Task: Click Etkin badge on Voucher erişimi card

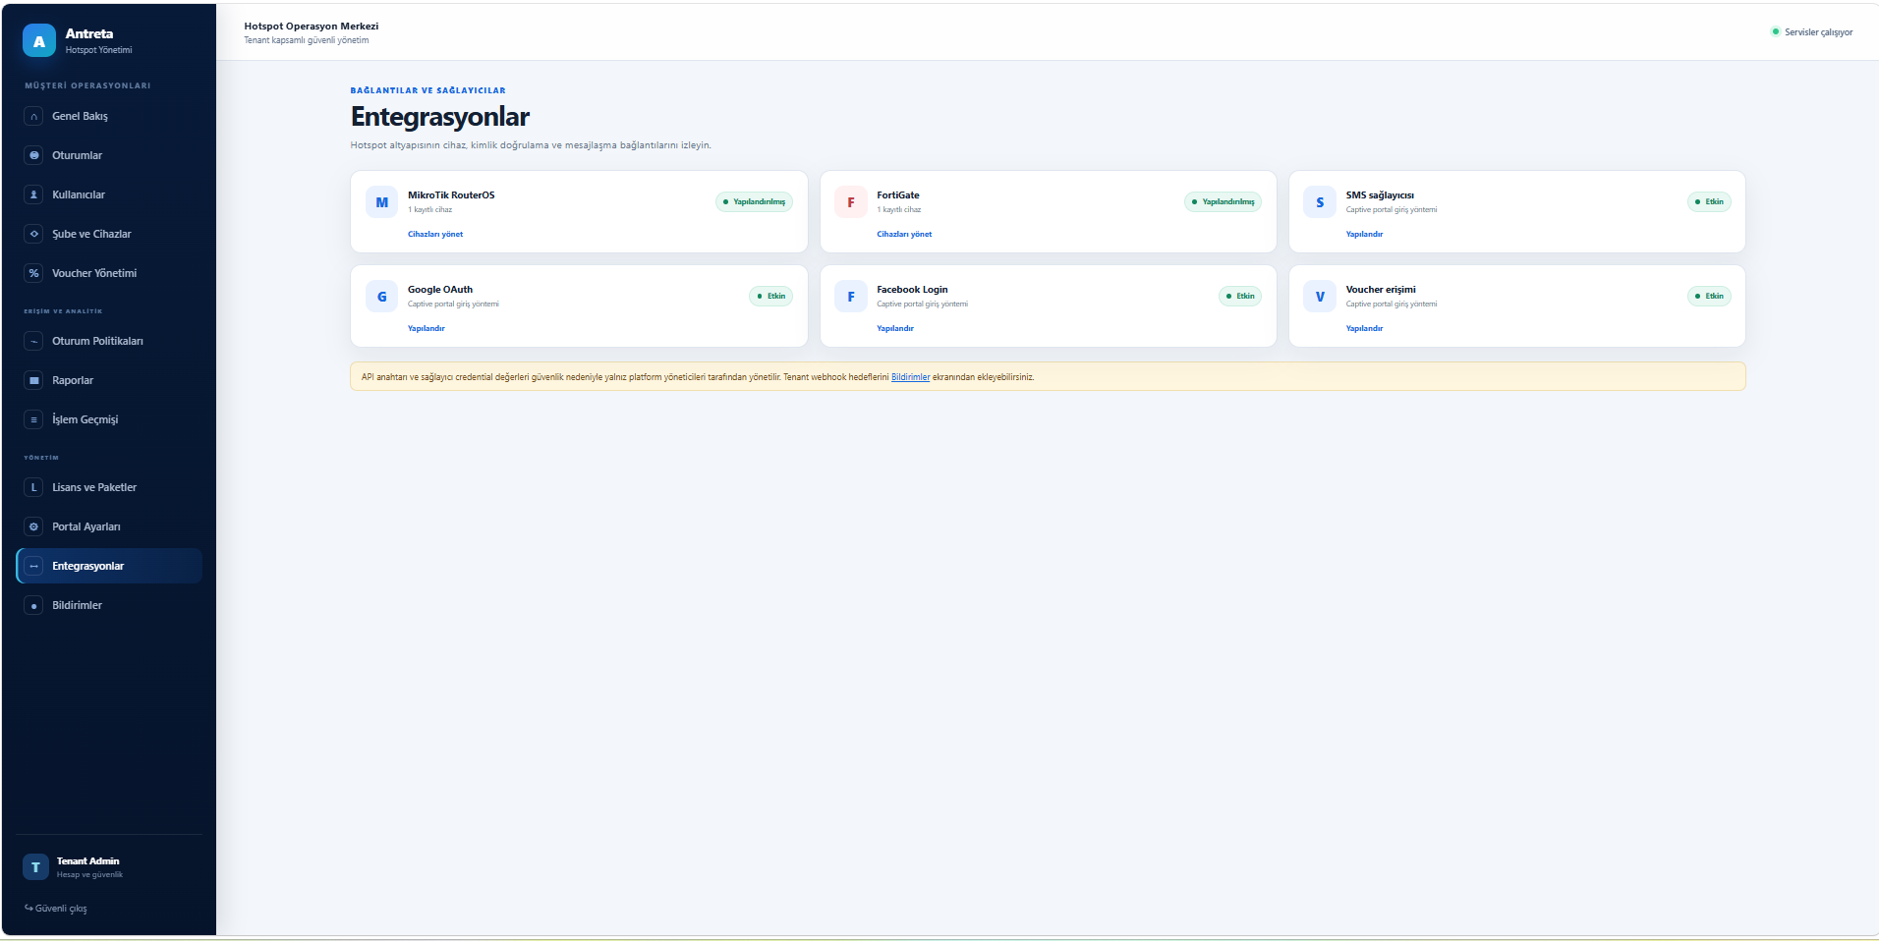Action: [x=1709, y=297]
